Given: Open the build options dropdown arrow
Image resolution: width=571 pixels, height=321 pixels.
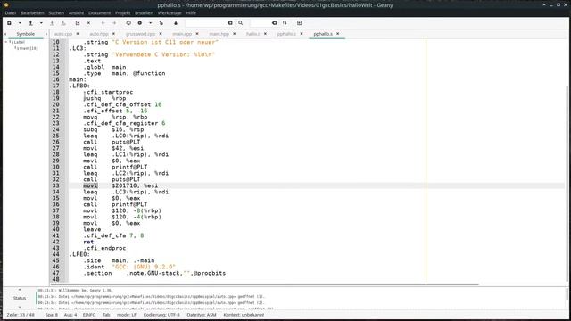Looking at the screenshot, I should pyautogui.click(x=150, y=23).
